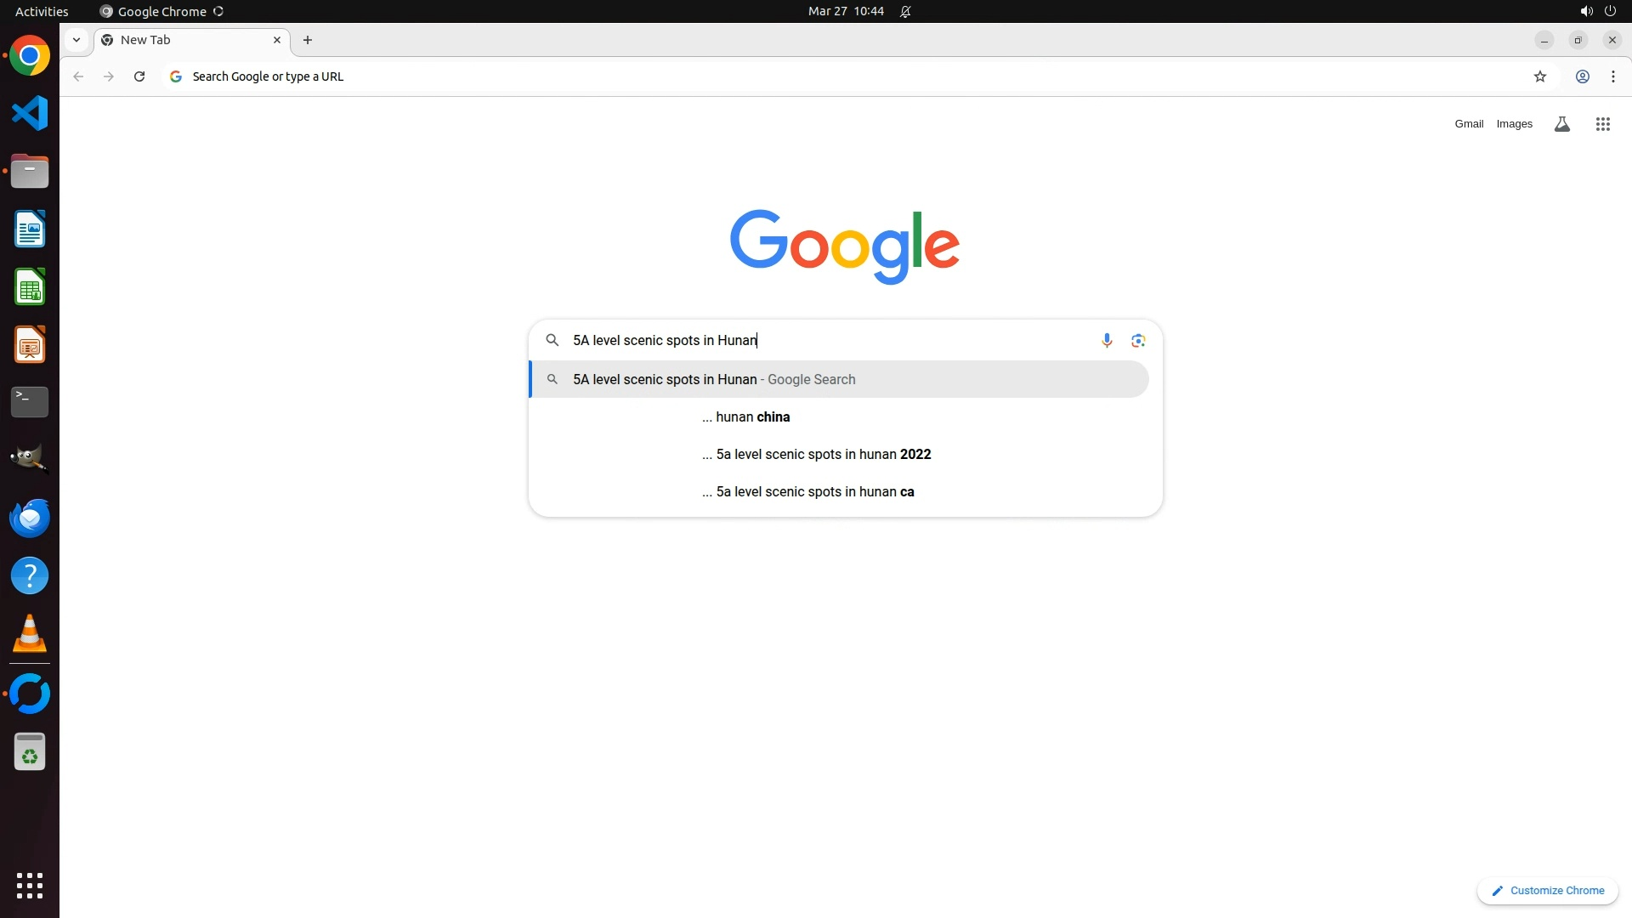Open the Chrome profile icon
The width and height of the screenshot is (1632, 918).
click(x=1582, y=76)
